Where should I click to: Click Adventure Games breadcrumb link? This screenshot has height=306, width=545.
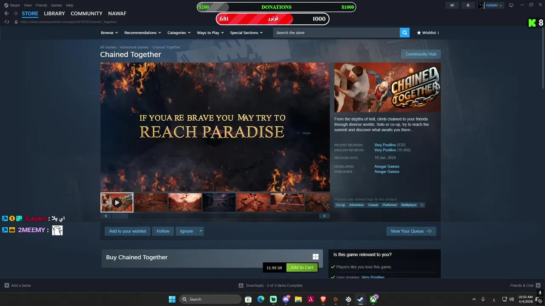pyautogui.click(x=134, y=47)
